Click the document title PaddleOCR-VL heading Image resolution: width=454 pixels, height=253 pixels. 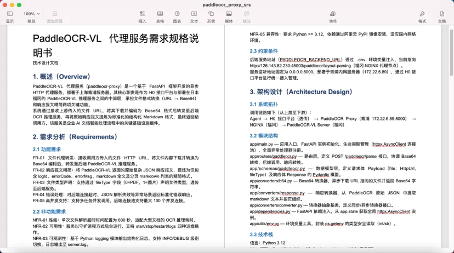tap(116, 45)
